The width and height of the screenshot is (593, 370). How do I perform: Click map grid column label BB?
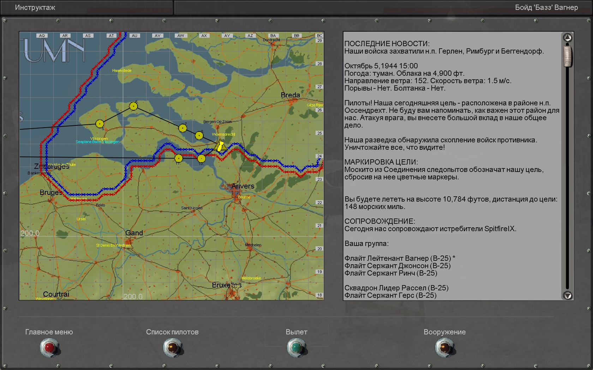[296, 36]
